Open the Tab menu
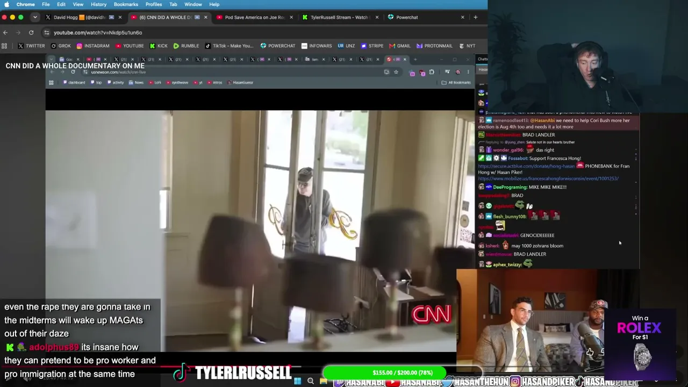This screenshot has height=387, width=688. (x=173, y=4)
